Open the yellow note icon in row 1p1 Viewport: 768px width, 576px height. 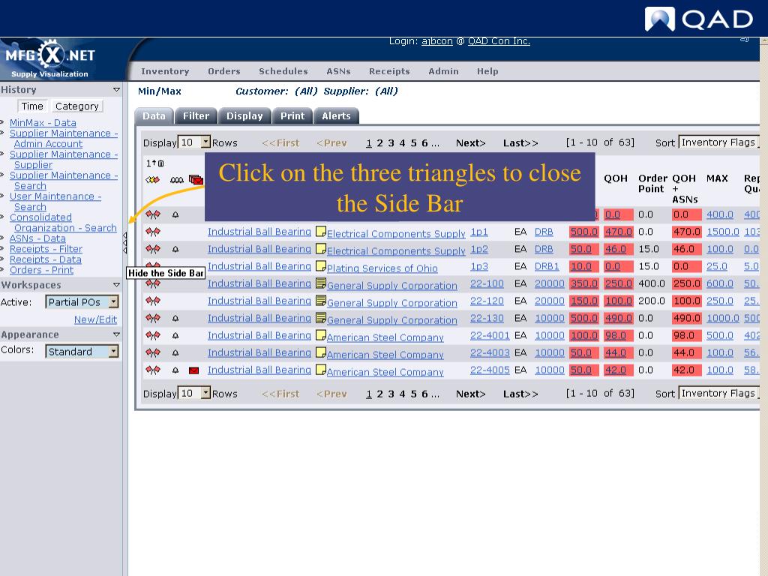[321, 231]
